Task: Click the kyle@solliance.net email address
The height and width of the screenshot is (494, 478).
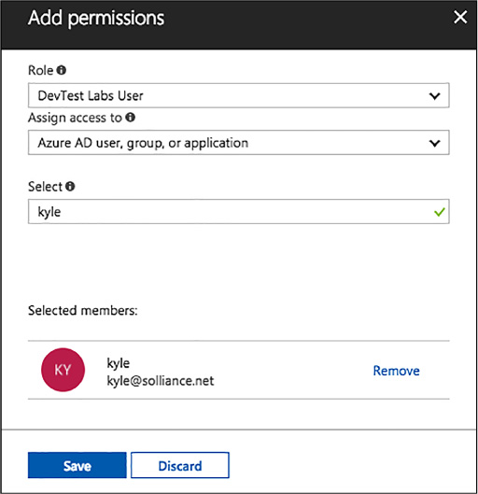Action: pos(161,381)
